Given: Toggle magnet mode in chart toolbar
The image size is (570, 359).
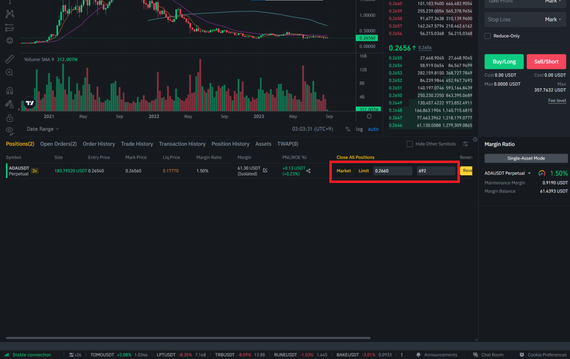Looking at the screenshot, I should click(x=10, y=91).
